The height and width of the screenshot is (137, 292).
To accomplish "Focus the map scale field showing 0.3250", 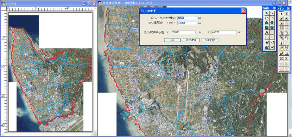I will 187,23.
